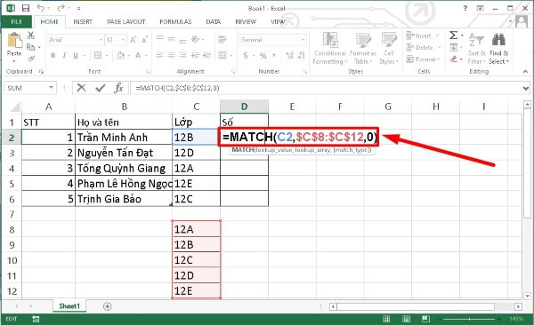Click the Insert Function fx icon
Screen dimensions: 534x325
coord(118,88)
